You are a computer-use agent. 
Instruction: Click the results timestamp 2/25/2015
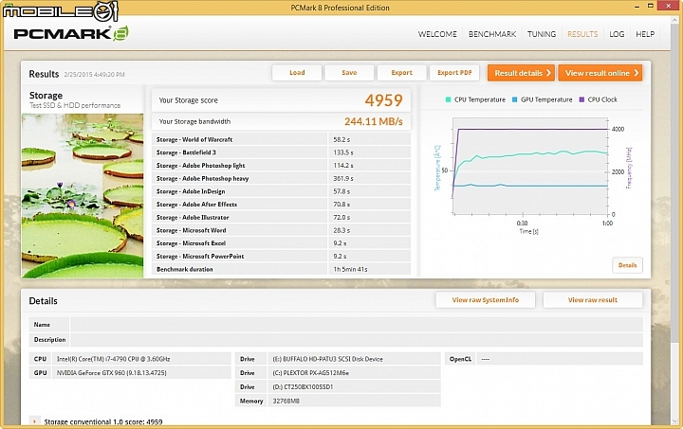(94, 74)
